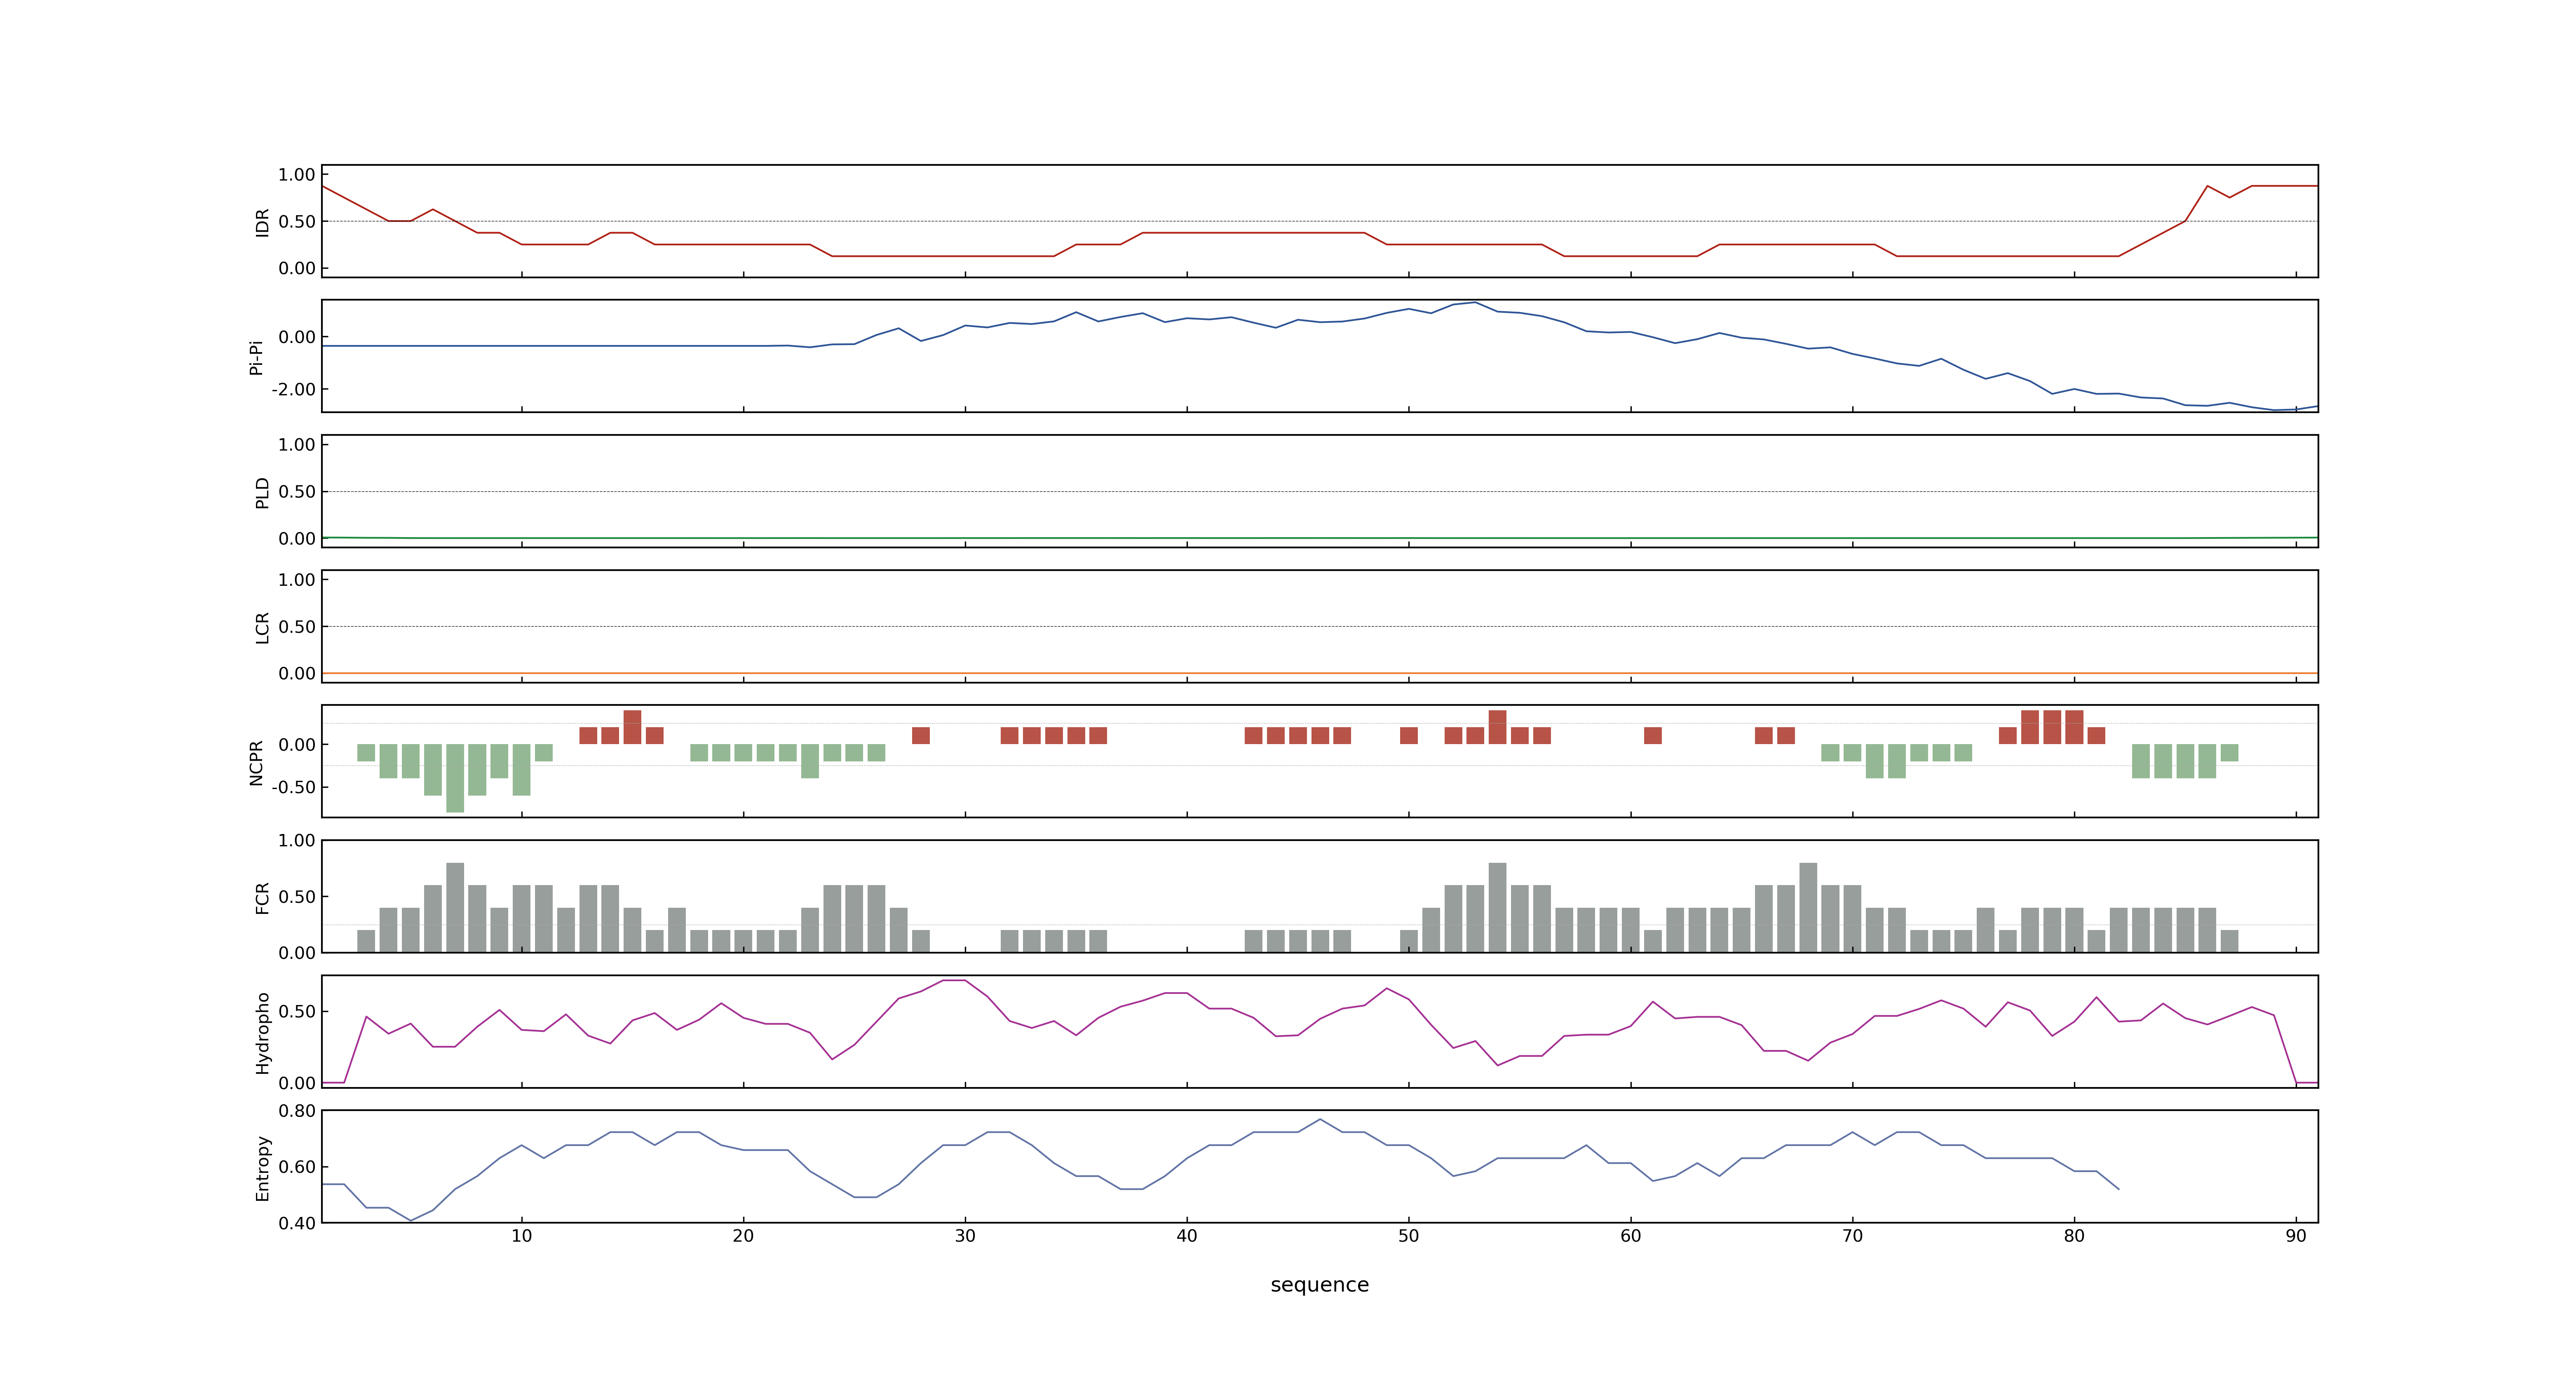Click the PLD axis label

point(262,492)
